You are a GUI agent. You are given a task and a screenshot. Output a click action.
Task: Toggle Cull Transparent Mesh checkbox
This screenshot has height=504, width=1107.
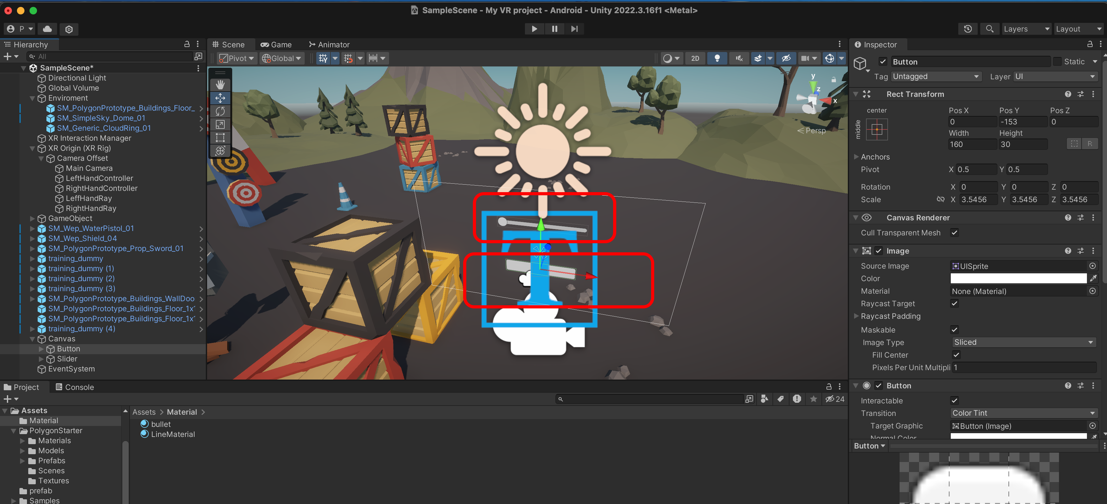[954, 232]
